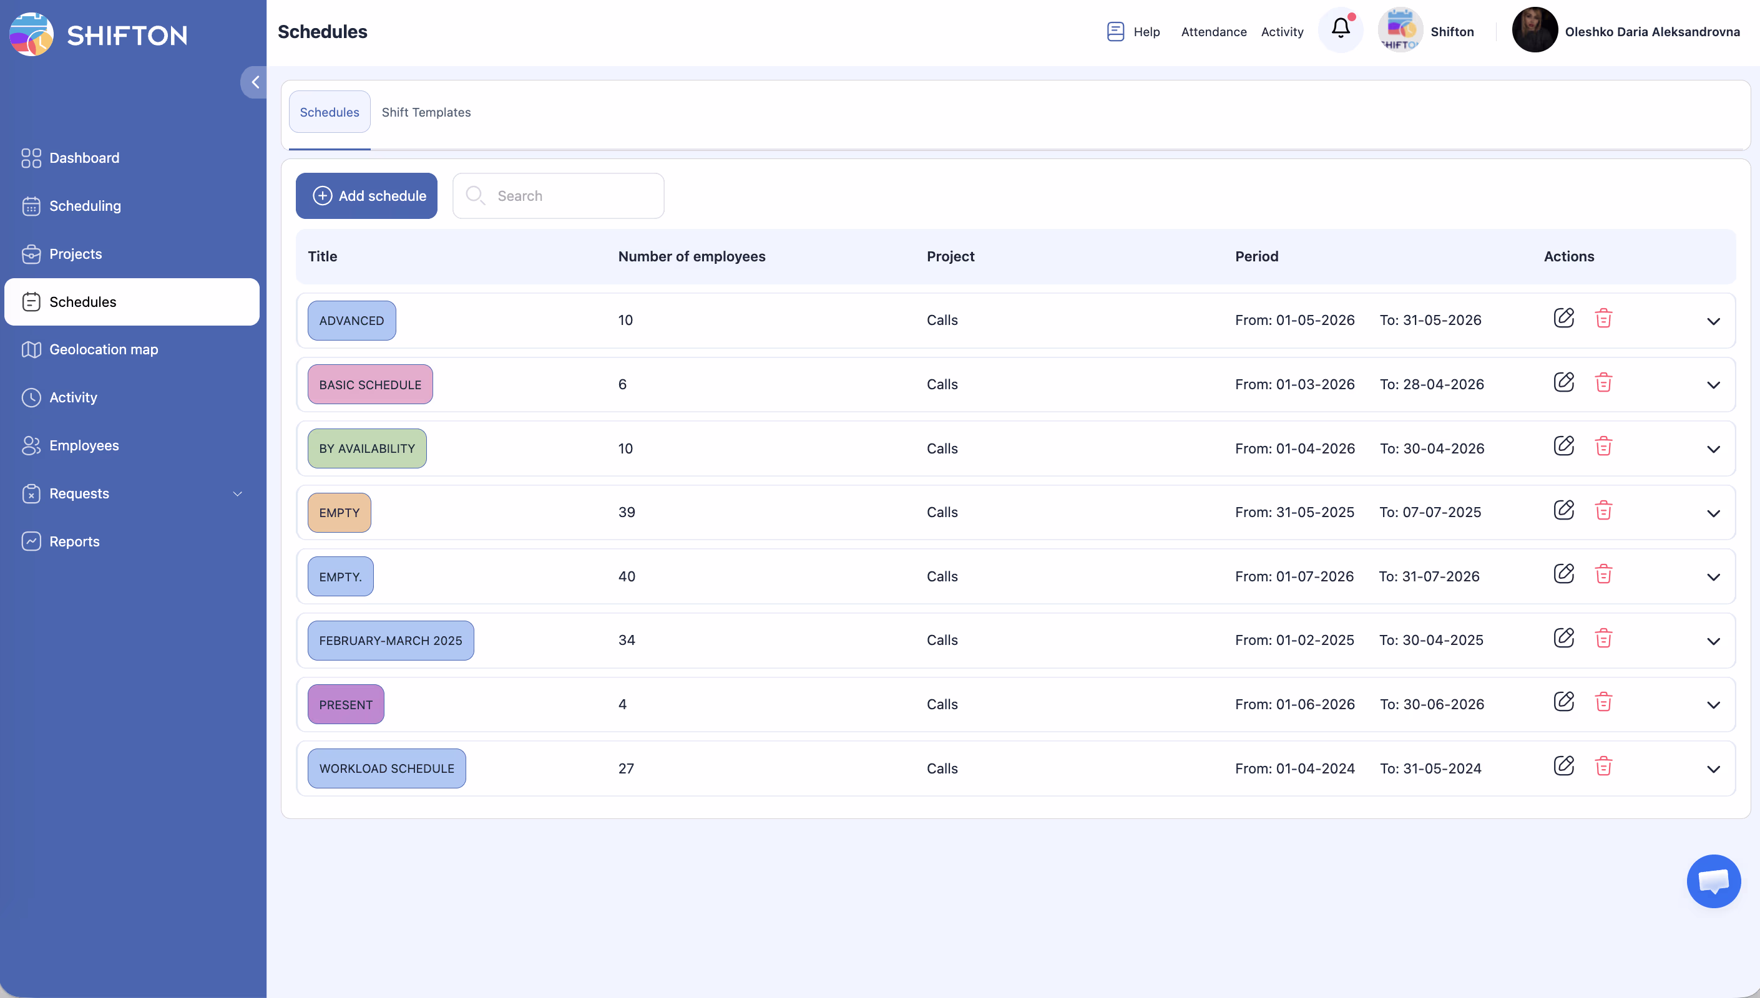Edit the ADVANCED schedule

(1563, 318)
